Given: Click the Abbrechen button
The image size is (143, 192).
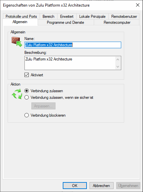Looking at the screenshot, I should click(101, 186).
